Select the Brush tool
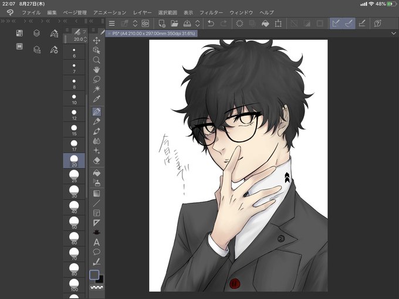Screen dimensions: 399x299 (x=96, y=131)
